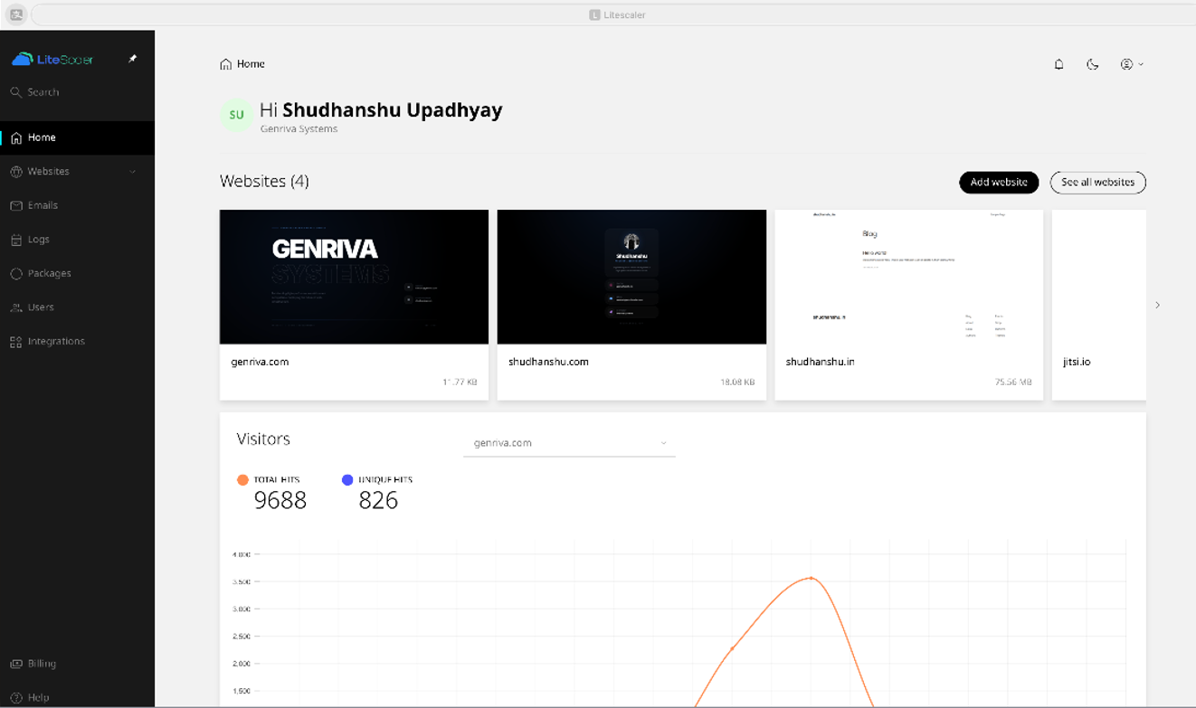Image resolution: width=1196 pixels, height=708 pixels.
Task: Open the Packages section
Action: point(47,273)
